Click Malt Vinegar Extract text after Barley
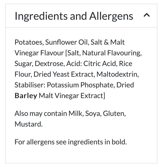Image resolution: width=166 pixels, height=166 pixels. pyautogui.click(x=72, y=95)
